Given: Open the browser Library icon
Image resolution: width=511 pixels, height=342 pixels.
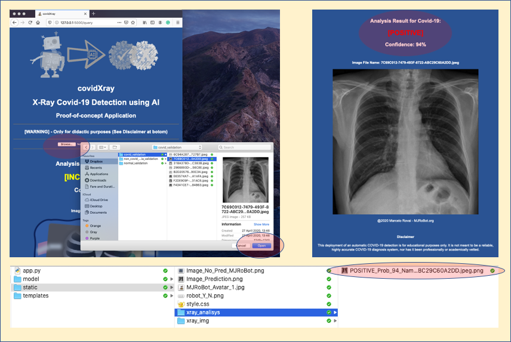Looking at the screenshot, I should click(x=144, y=23).
